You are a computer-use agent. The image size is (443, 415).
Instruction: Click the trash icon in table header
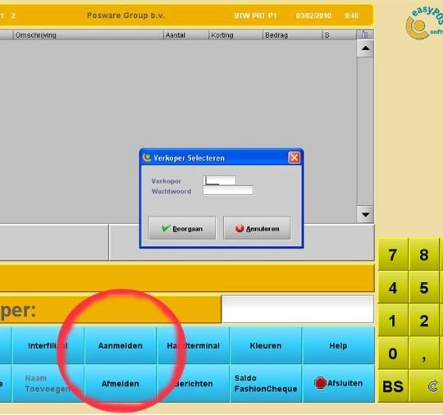point(365,34)
